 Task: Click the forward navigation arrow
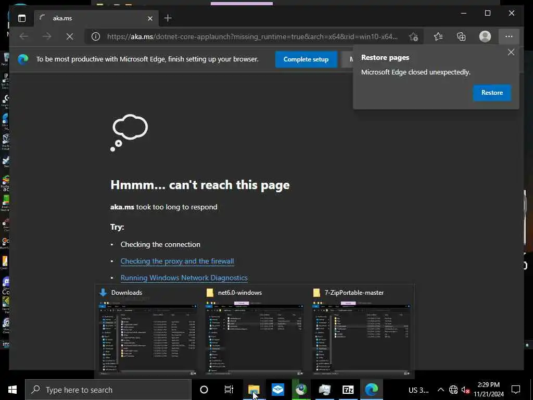pyautogui.click(x=47, y=36)
